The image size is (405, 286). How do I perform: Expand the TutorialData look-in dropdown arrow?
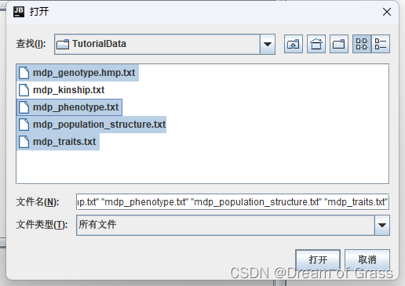pos(268,44)
